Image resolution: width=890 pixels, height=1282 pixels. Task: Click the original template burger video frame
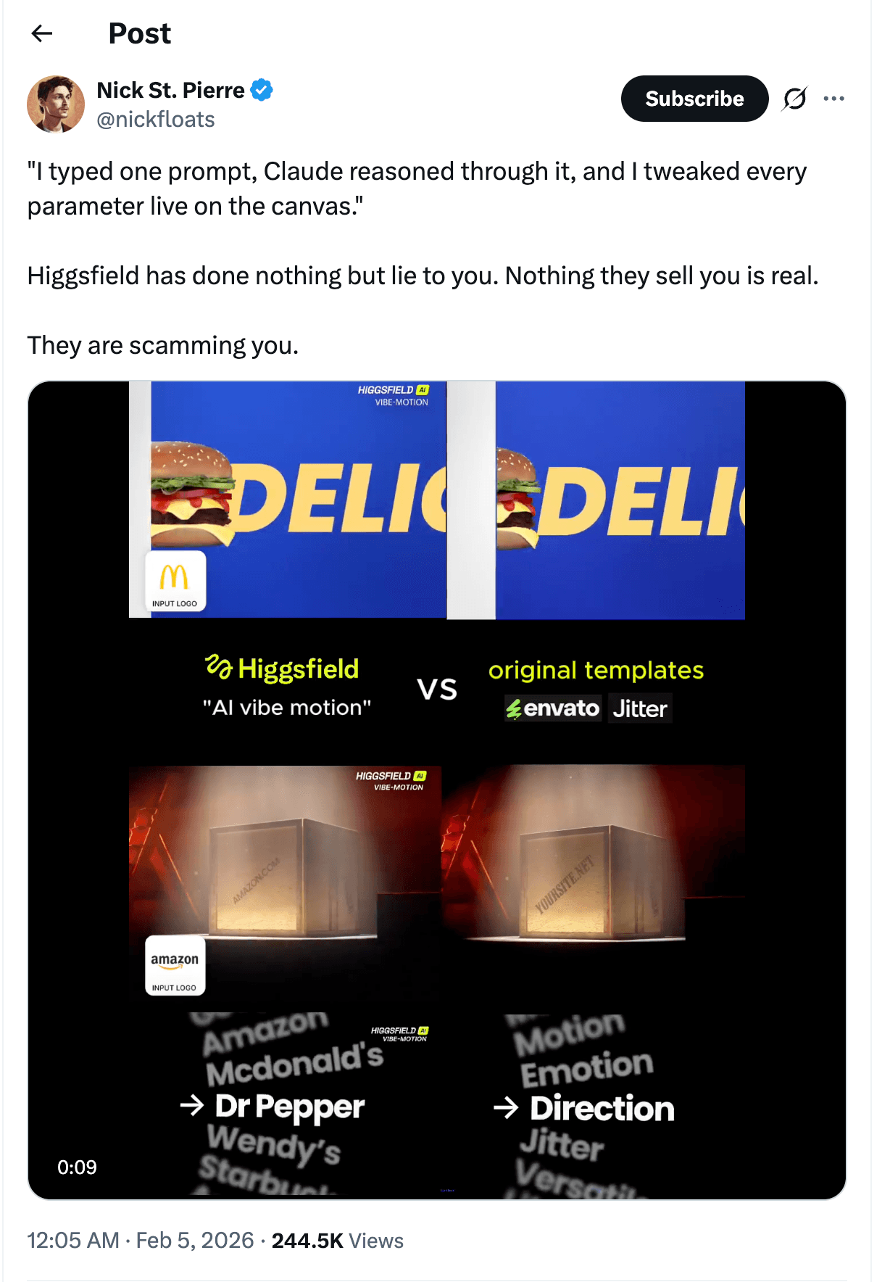click(596, 500)
